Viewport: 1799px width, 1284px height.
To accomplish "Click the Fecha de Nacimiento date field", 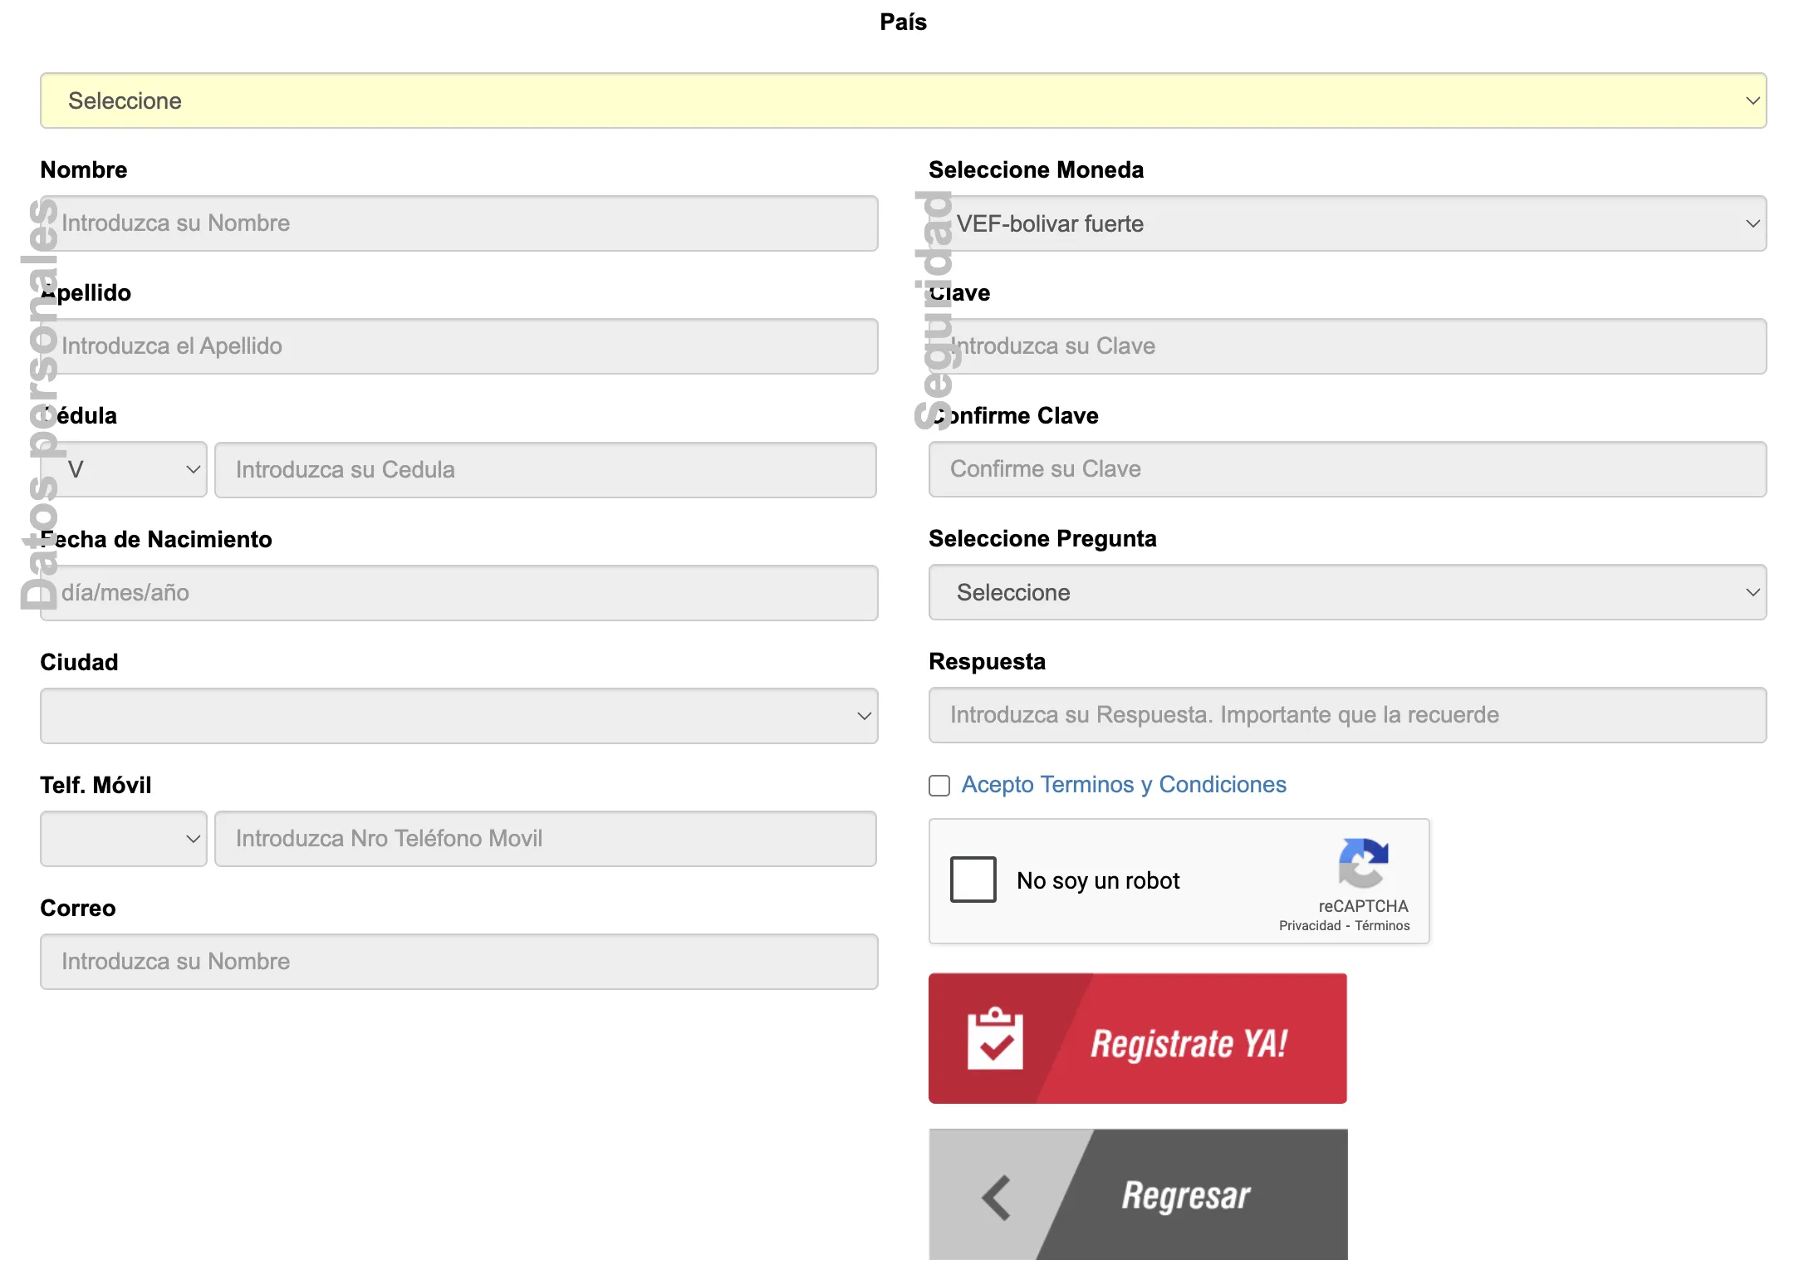I will [x=459, y=592].
